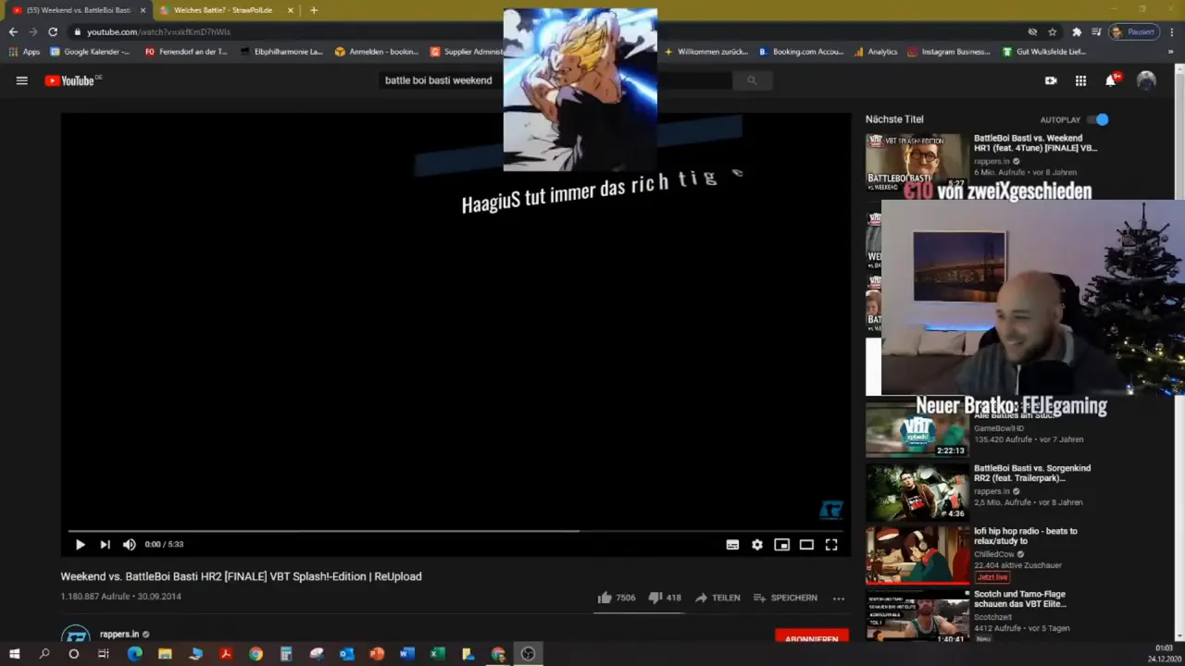This screenshot has width=1185, height=666.
Task: Play the YouTube video
Action: tap(80, 545)
